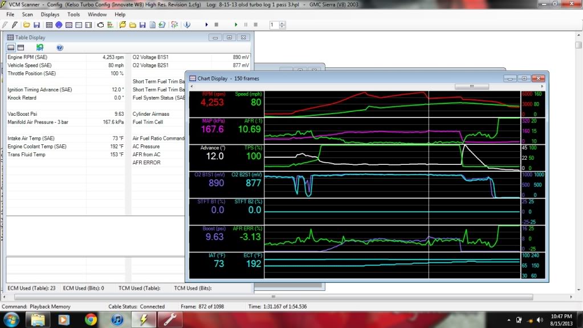Save config with first blue floppy icon
The height and width of the screenshot is (328, 583).
[36, 25]
